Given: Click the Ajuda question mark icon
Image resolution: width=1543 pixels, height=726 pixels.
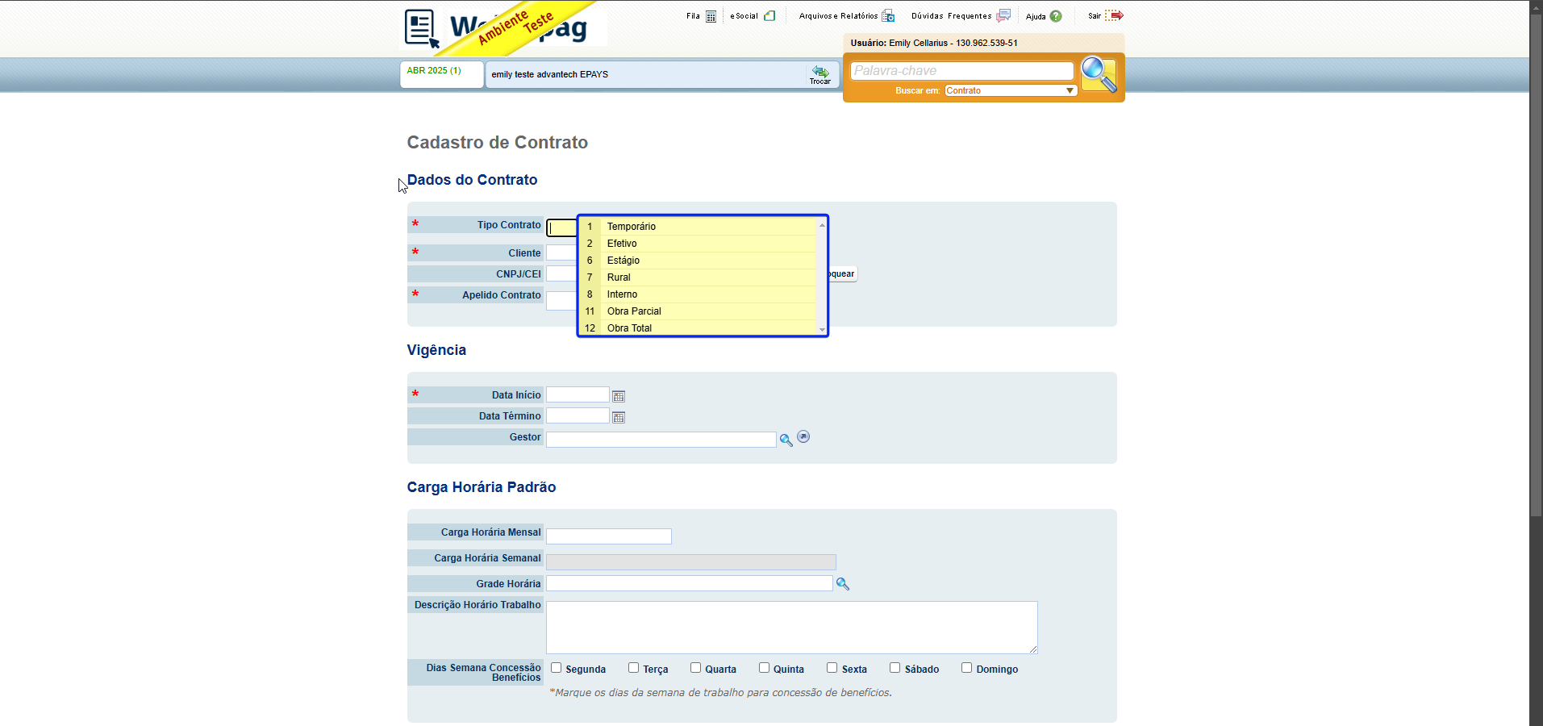Looking at the screenshot, I should pos(1056,16).
